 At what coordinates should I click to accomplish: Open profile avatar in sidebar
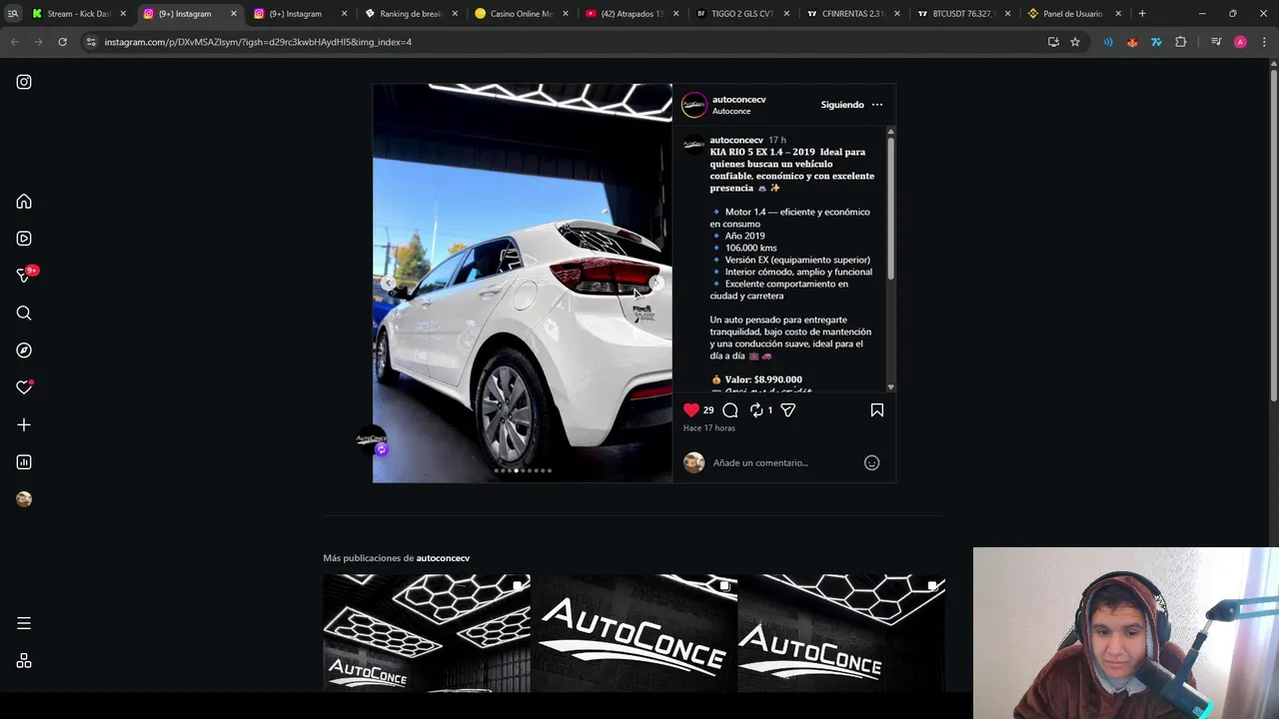pos(24,499)
